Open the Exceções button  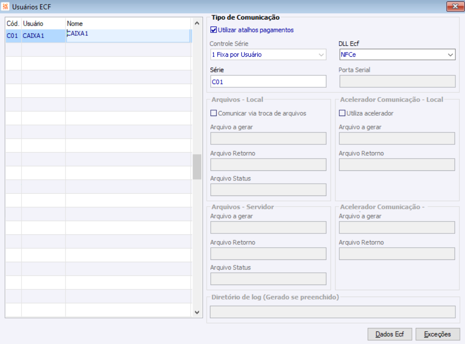[x=438, y=334]
